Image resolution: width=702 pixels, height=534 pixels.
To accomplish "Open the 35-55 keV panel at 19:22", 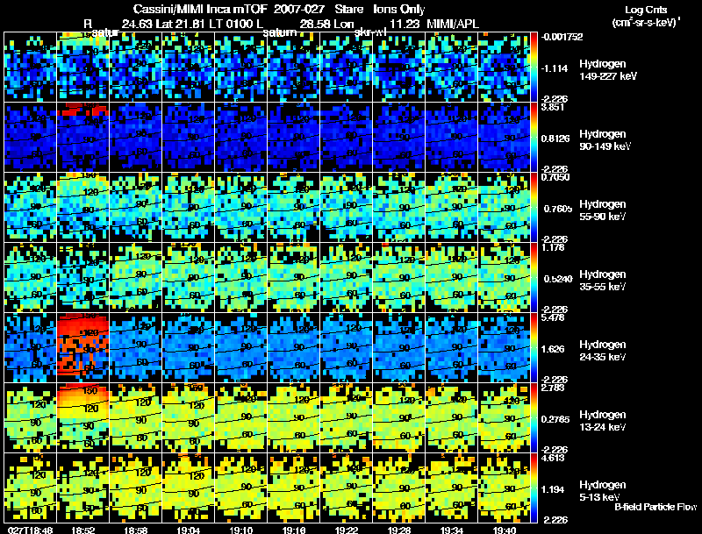I will point(346,277).
